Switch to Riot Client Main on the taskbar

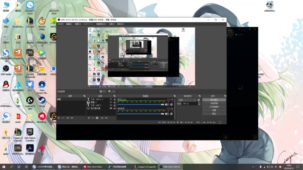[x=93, y=167]
